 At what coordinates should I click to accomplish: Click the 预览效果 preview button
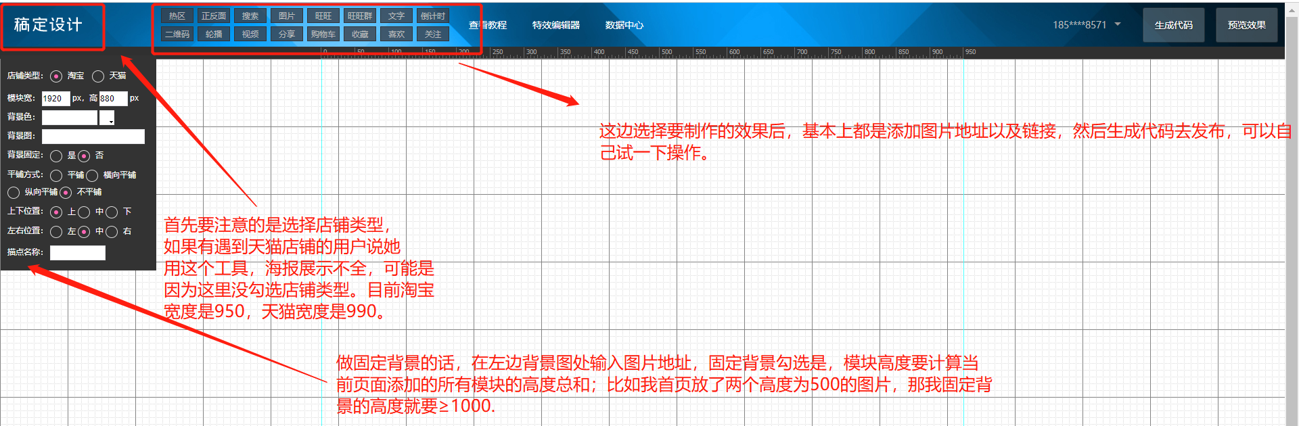(x=1246, y=25)
